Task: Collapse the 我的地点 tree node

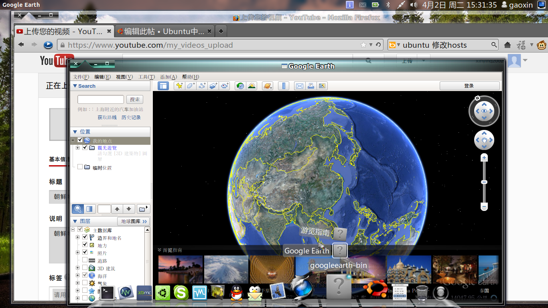Action: click(73, 140)
